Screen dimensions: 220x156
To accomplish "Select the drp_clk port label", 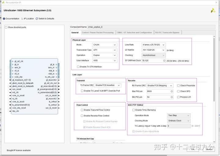I will point(16,111).
